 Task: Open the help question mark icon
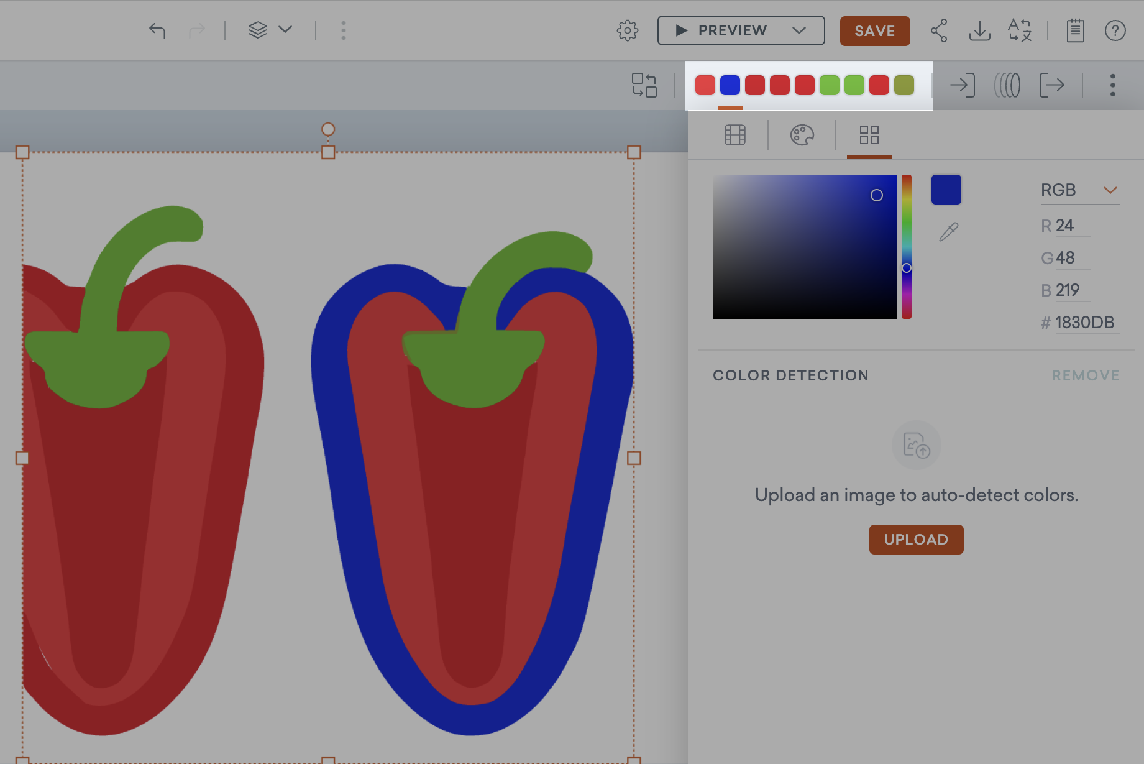tap(1115, 30)
